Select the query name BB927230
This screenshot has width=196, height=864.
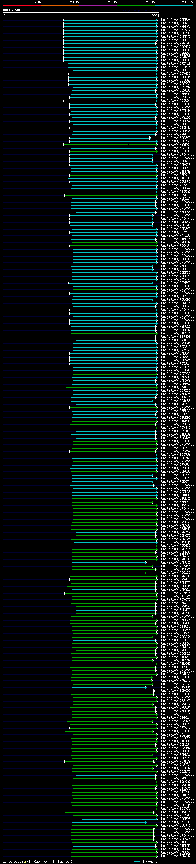[11, 10]
